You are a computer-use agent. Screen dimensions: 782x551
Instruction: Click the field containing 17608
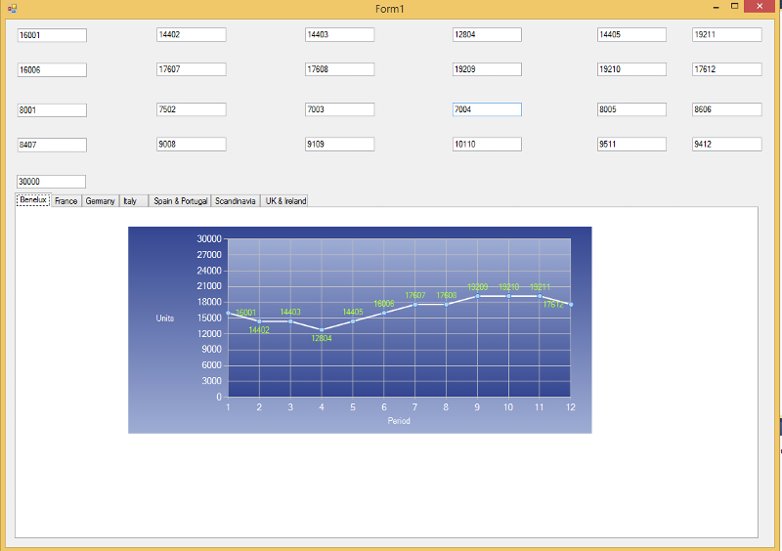tap(339, 69)
